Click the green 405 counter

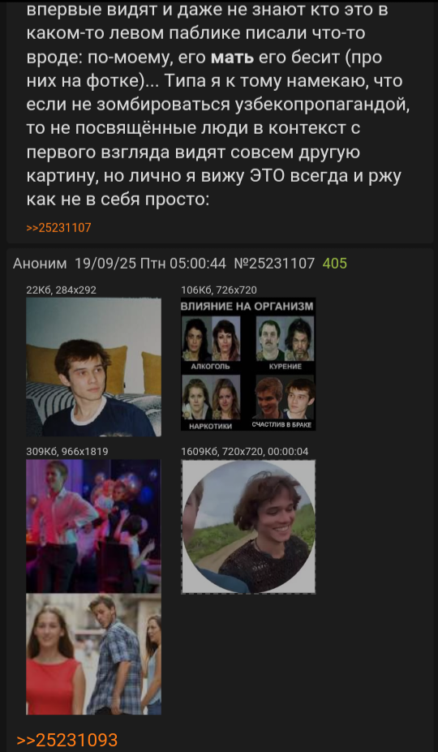(x=334, y=264)
